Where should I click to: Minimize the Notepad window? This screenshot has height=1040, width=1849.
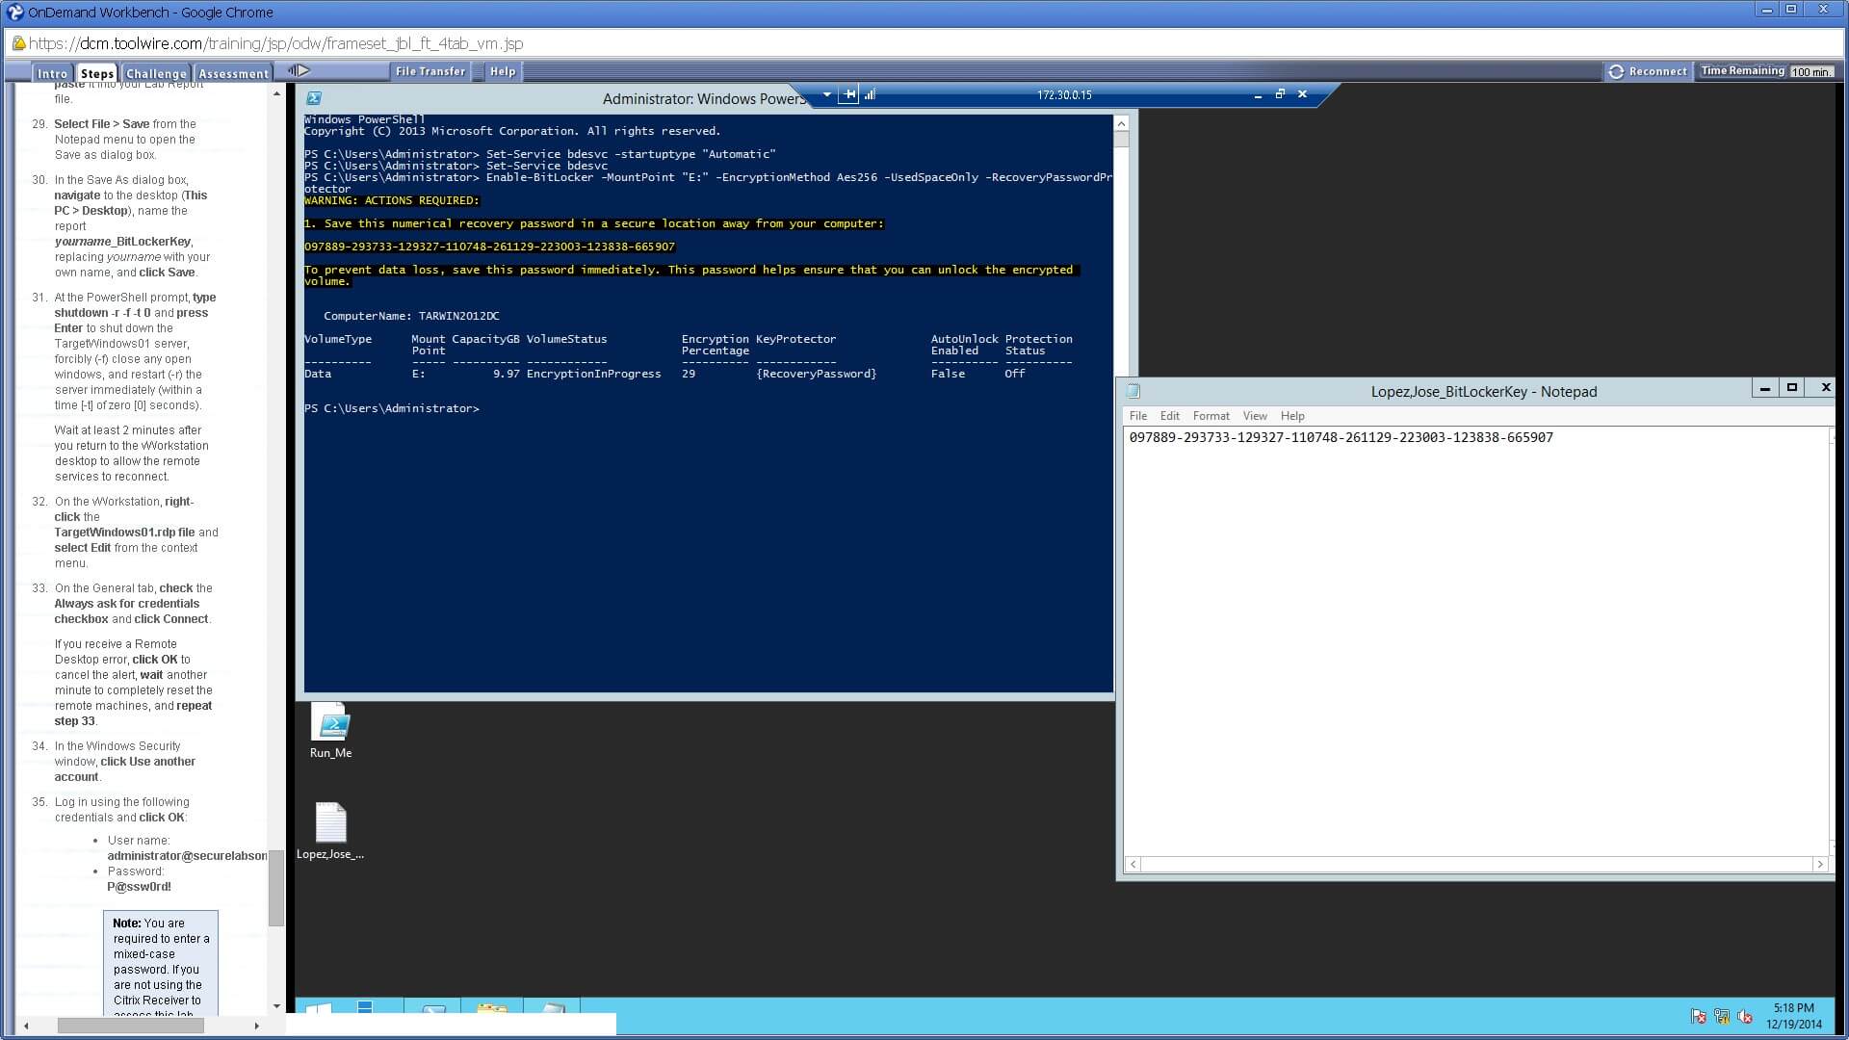(x=1764, y=388)
